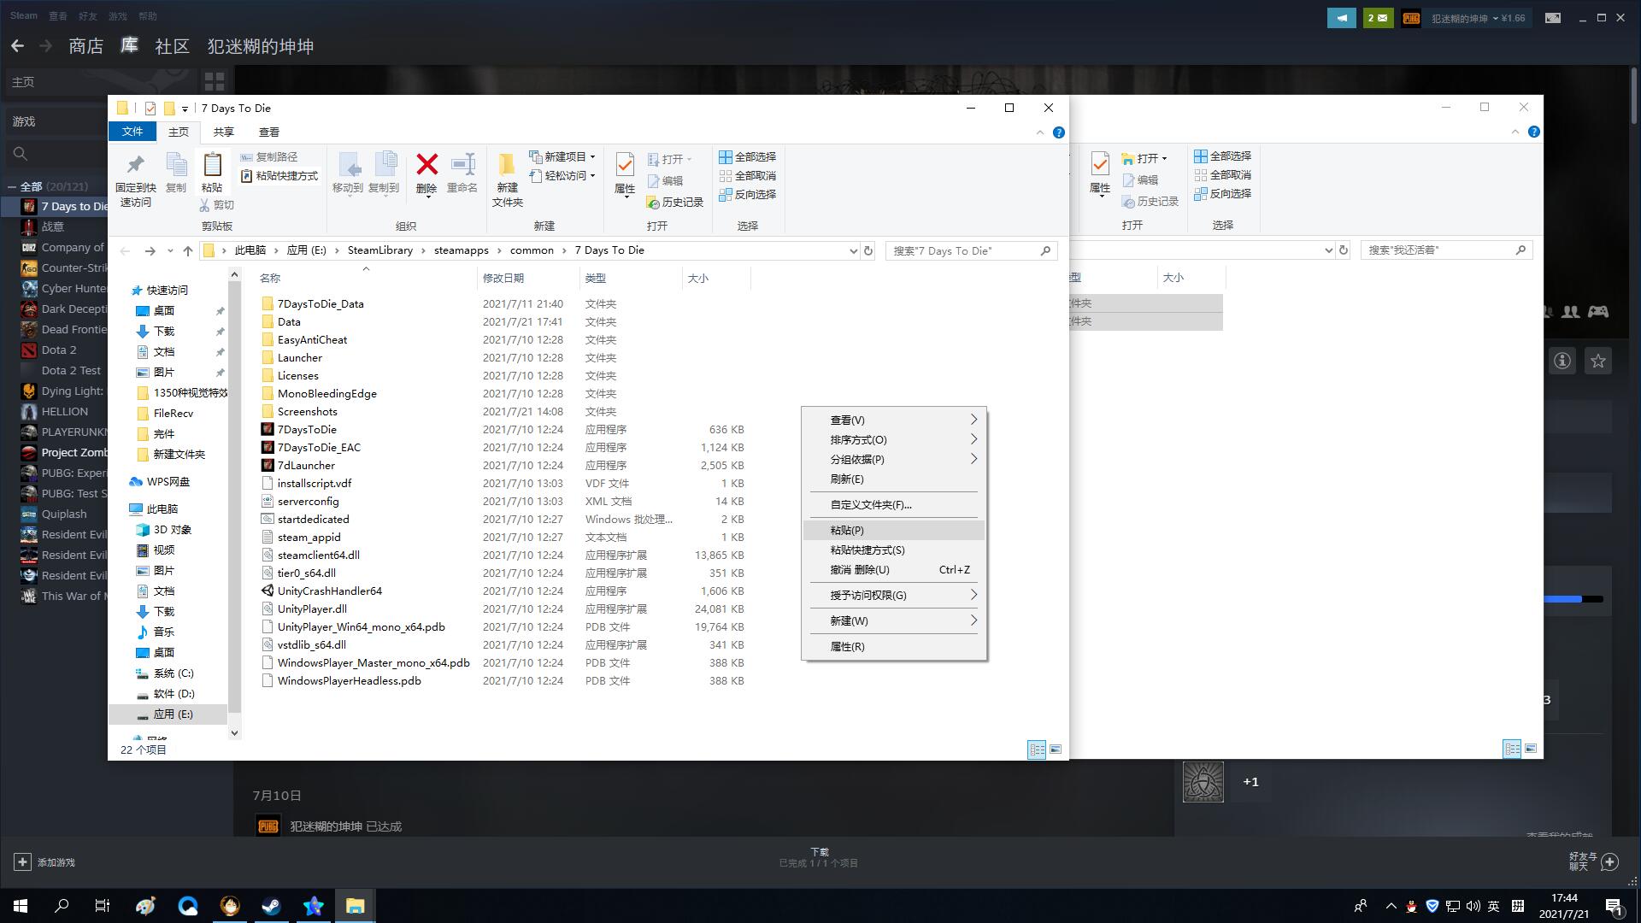This screenshot has height=923, width=1641.
Task: Click Add a Game (添加游戏) in Steam
Action: (x=44, y=862)
